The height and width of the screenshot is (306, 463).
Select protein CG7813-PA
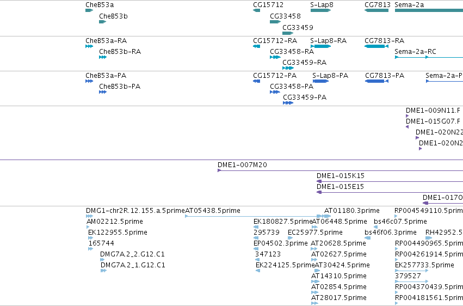385,76
